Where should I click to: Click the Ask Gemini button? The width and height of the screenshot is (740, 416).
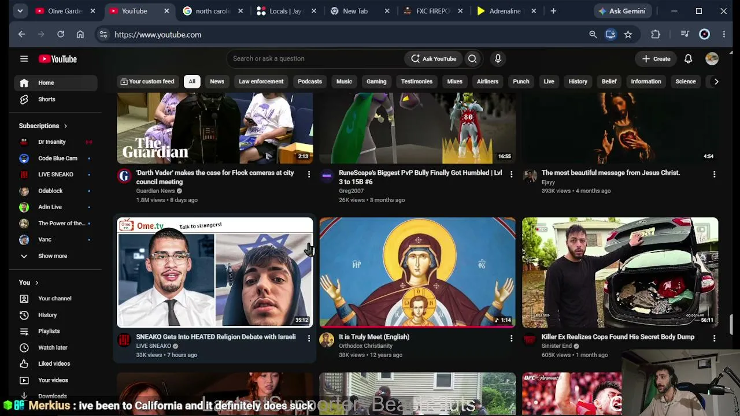[x=621, y=11]
